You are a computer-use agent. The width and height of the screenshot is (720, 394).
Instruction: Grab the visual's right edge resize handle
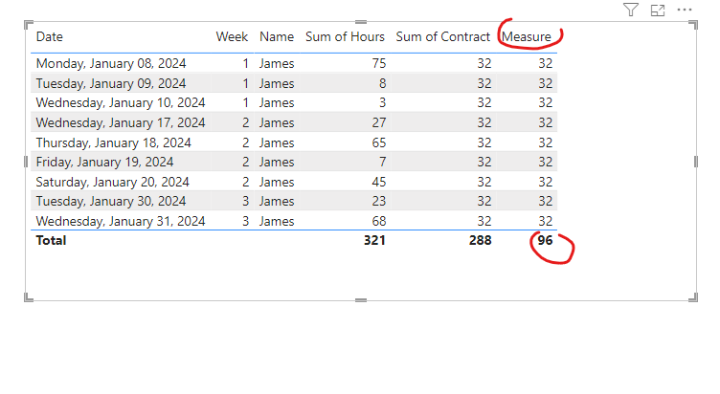[696, 162]
